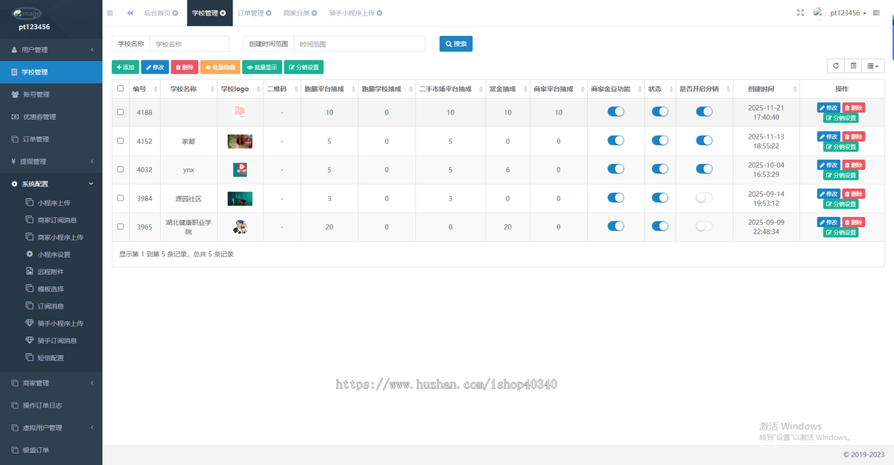894x465 pixels.
Task: Click the refresh table icon
Action: [x=836, y=66]
